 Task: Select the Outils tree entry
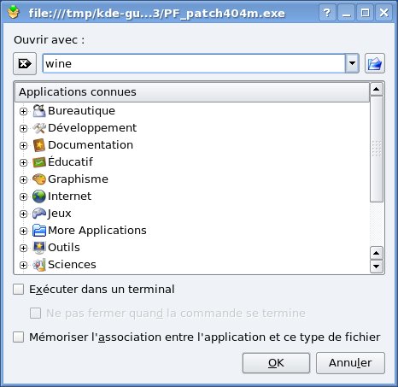pos(64,248)
